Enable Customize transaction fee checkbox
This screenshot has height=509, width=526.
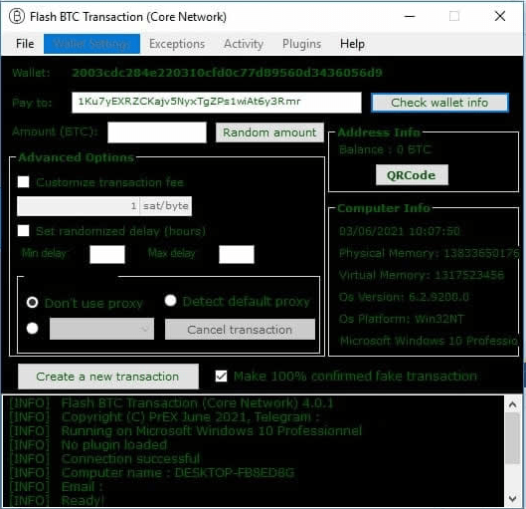23,182
